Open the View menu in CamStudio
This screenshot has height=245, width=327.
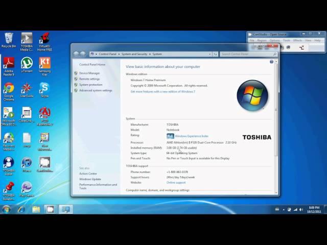click(x=308, y=40)
